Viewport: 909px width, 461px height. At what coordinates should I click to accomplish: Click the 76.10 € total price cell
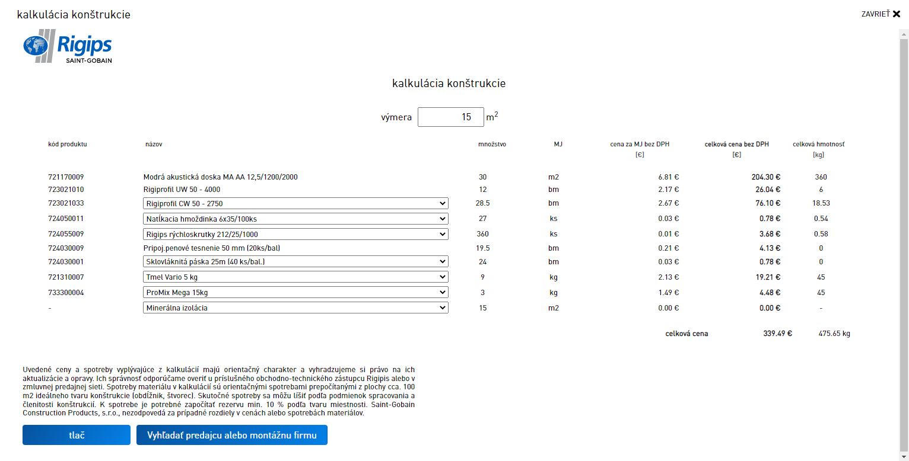(768, 203)
